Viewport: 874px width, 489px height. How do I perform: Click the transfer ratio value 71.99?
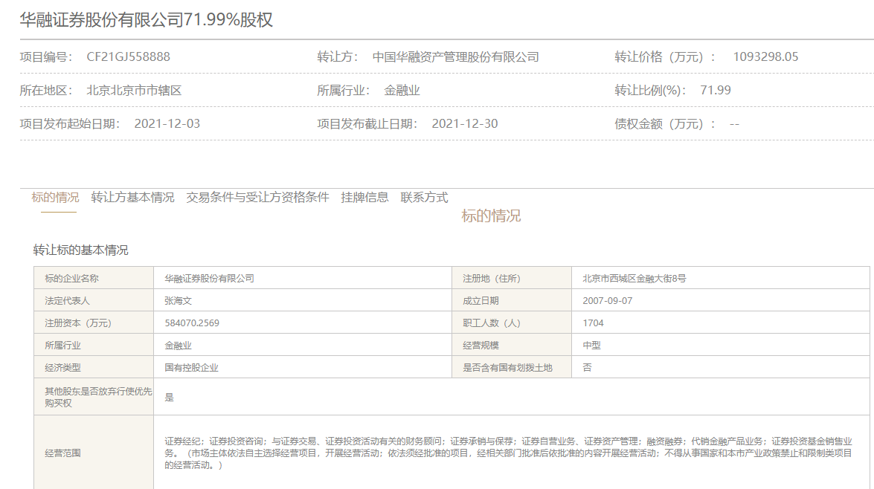pyautogui.click(x=716, y=91)
